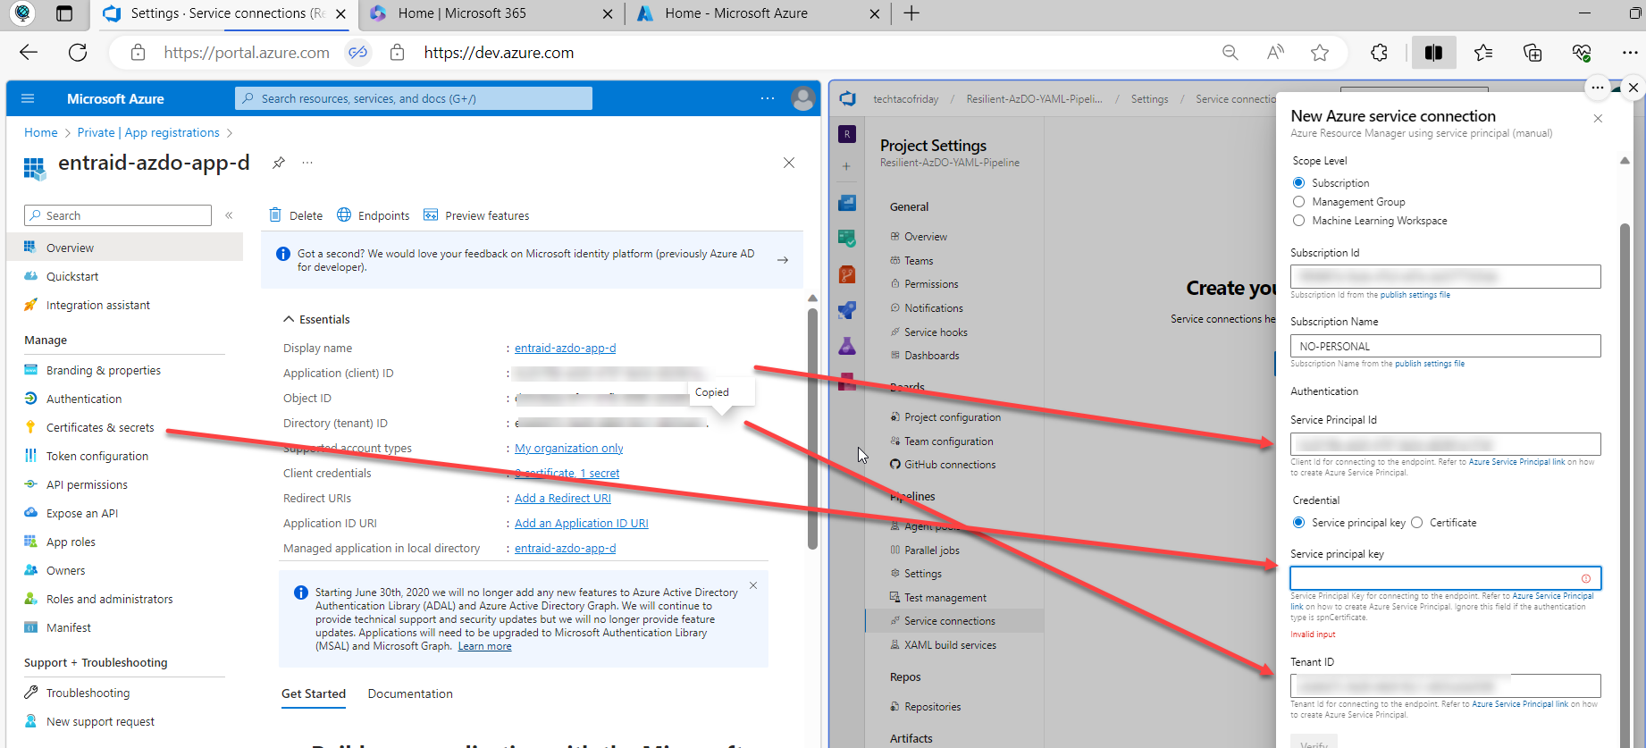1646x748 pixels.
Task: Click Home in the Azure breadcrumb
Action: tap(41, 132)
